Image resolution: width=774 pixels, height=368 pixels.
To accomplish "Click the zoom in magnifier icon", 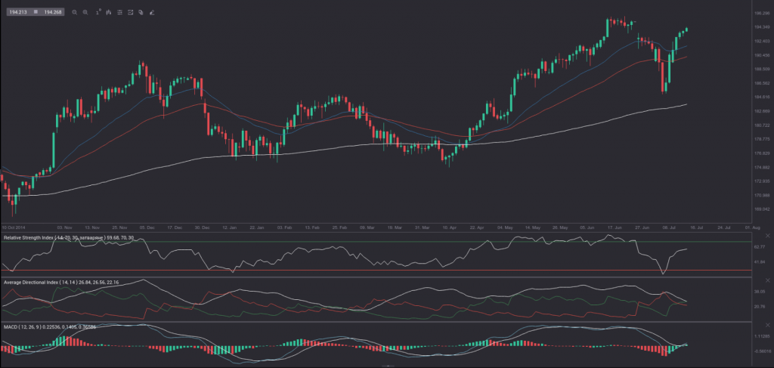I will (x=85, y=13).
